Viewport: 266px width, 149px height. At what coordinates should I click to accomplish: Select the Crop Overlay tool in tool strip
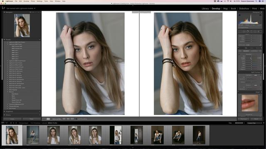[x=240, y=31]
